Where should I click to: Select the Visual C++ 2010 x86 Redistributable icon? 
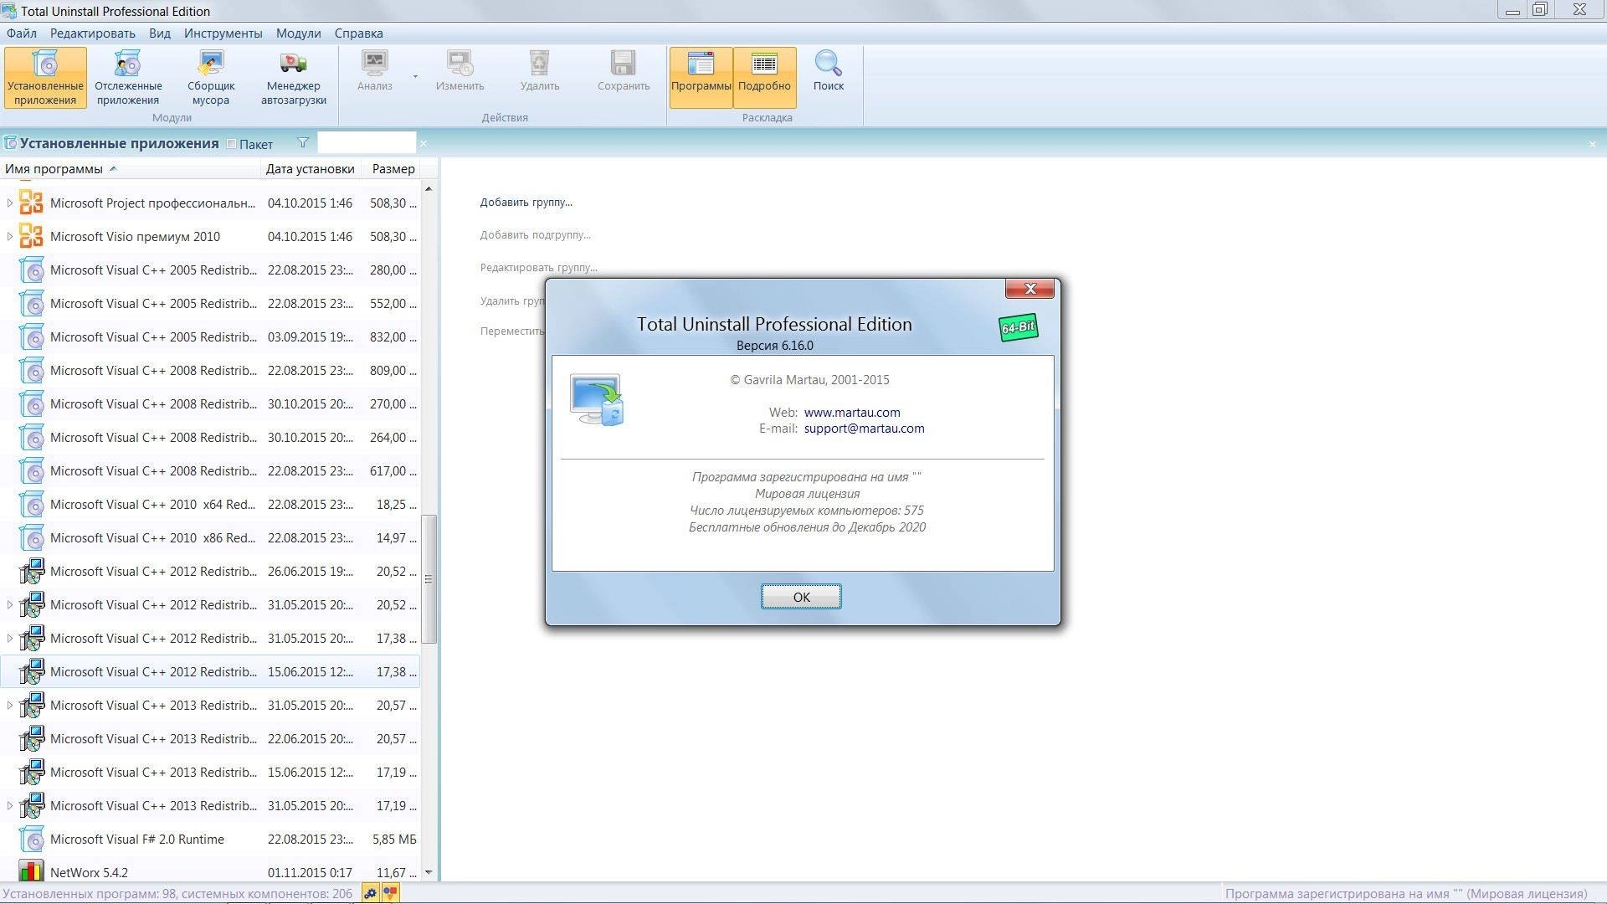(x=31, y=537)
